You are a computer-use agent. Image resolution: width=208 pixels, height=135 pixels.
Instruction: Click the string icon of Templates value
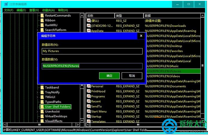[x=89, y=121]
